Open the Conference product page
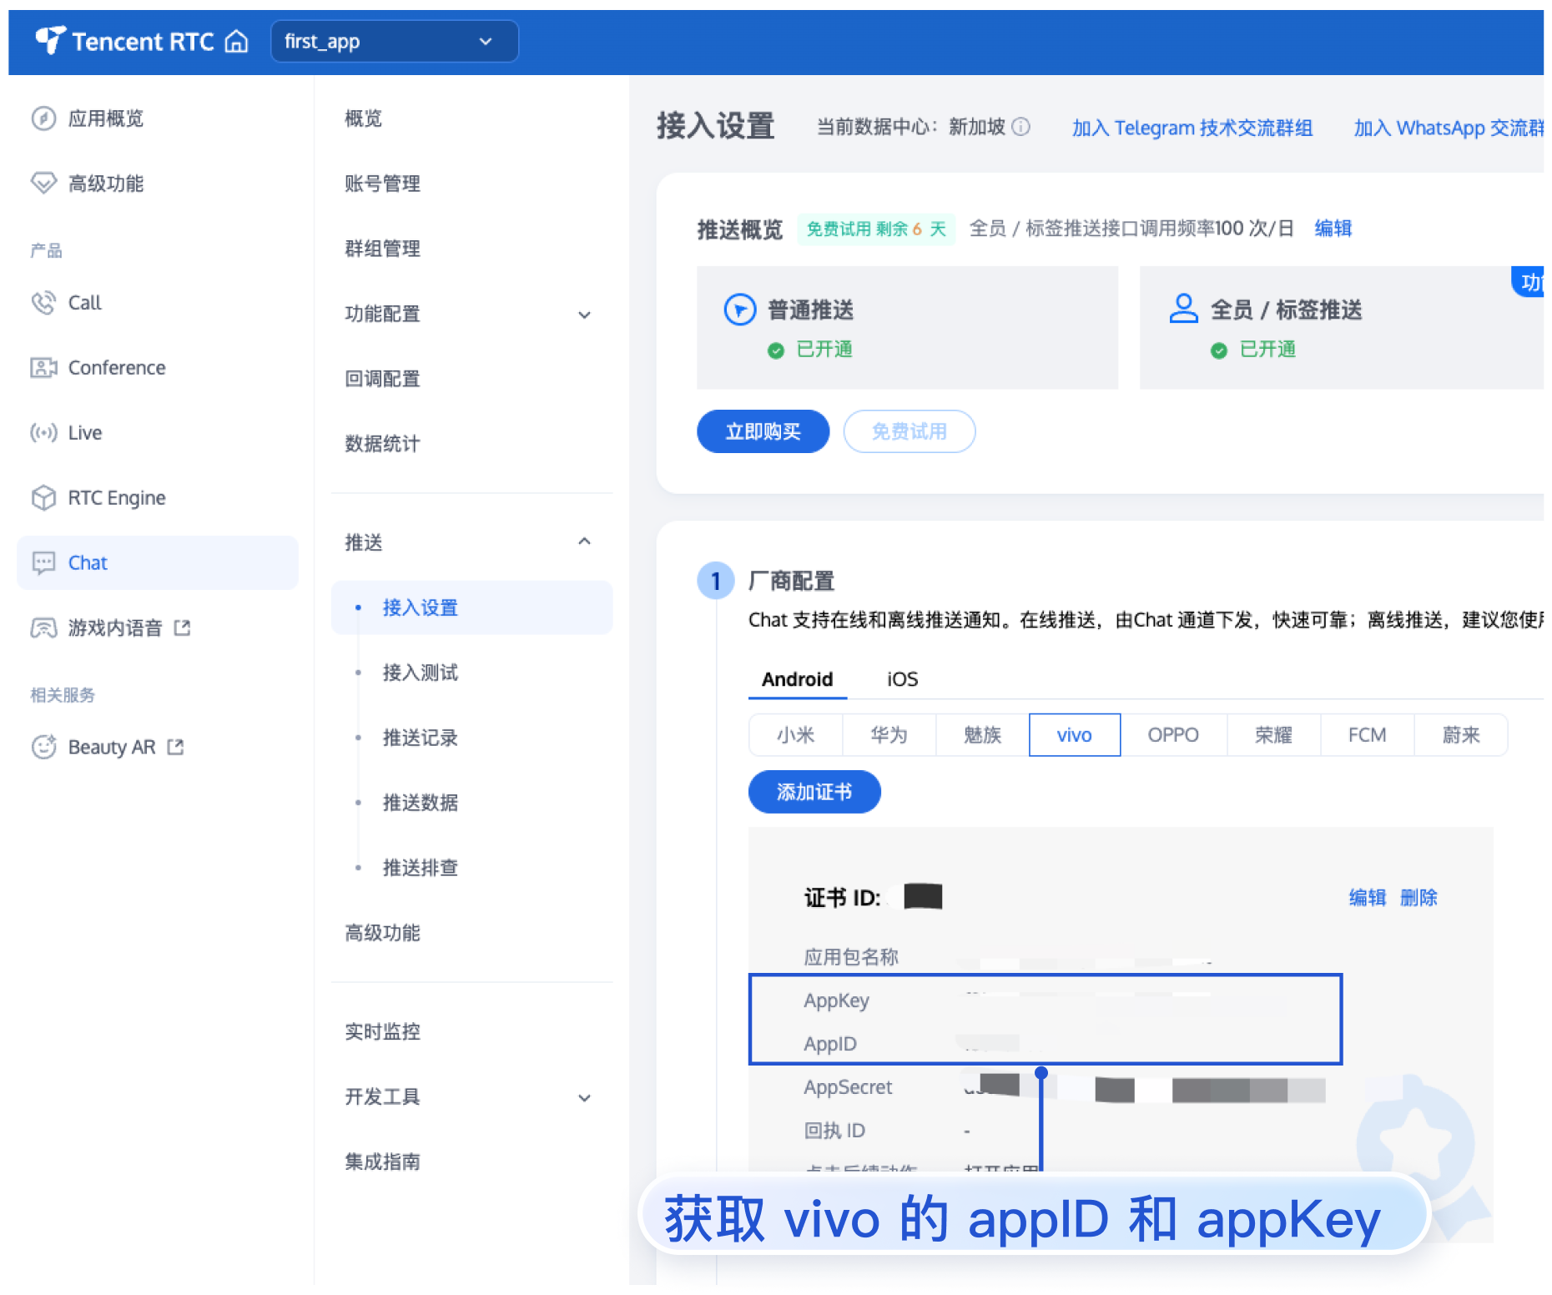This screenshot has width=1552, height=1295. [117, 368]
